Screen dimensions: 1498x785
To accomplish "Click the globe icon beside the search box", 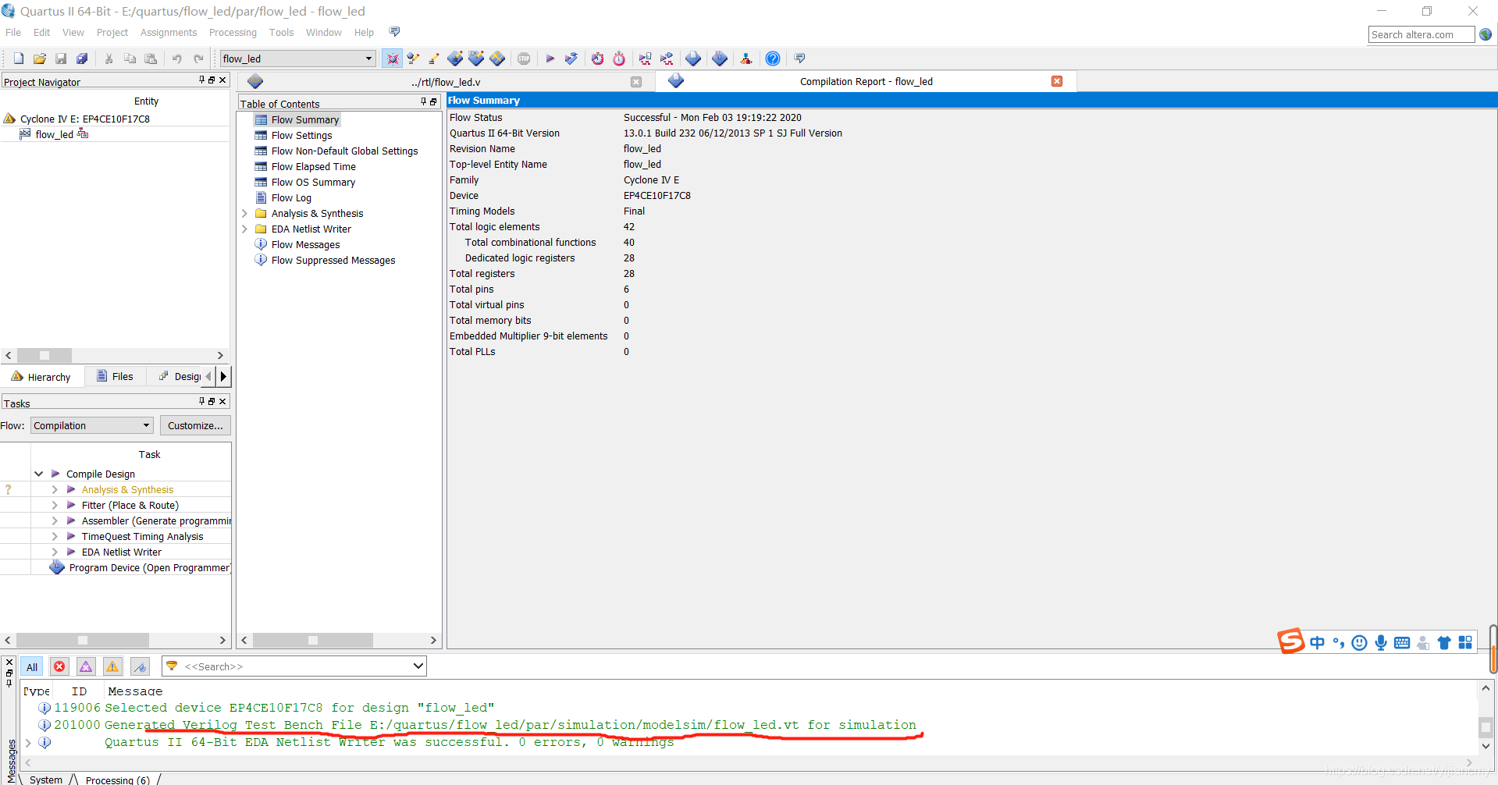I will (x=1486, y=34).
